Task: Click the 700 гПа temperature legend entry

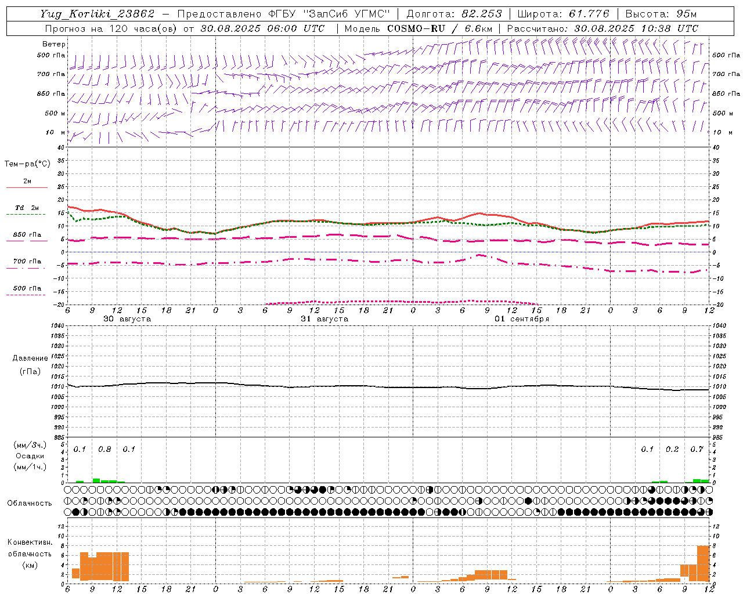Action: tap(27, 261)
